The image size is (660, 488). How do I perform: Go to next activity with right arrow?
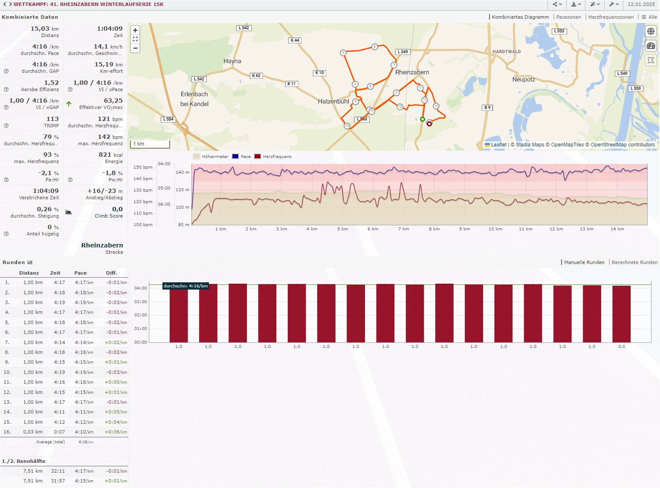click(10, 4)
